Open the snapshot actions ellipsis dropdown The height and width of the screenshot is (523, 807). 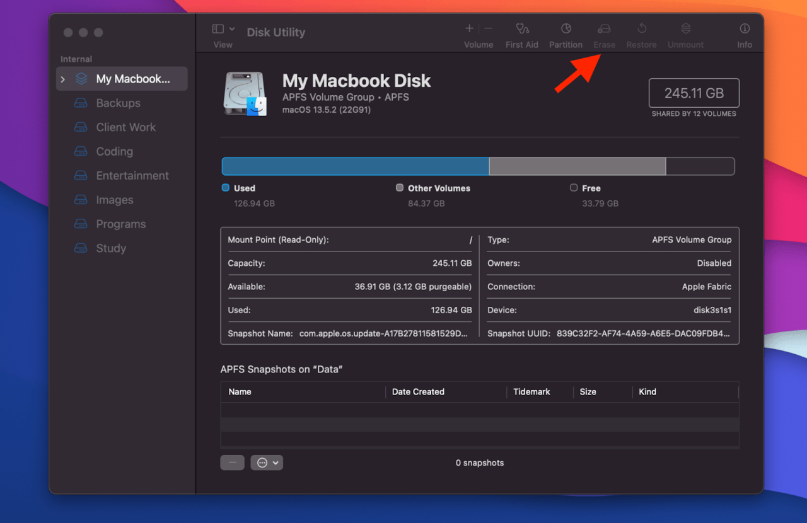(267, 463)
